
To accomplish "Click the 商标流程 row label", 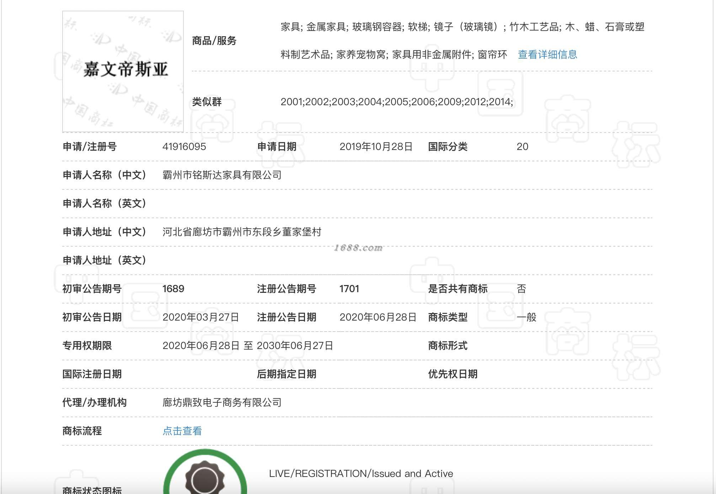I will click(82, 431).
